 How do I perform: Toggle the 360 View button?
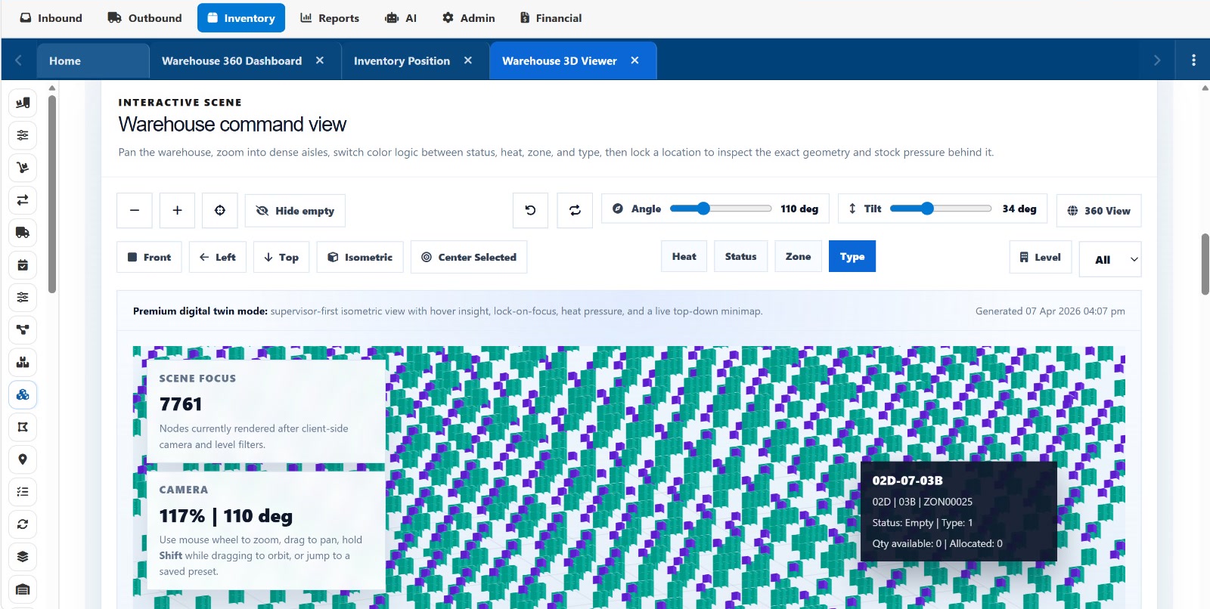[x=1099, y=211]
